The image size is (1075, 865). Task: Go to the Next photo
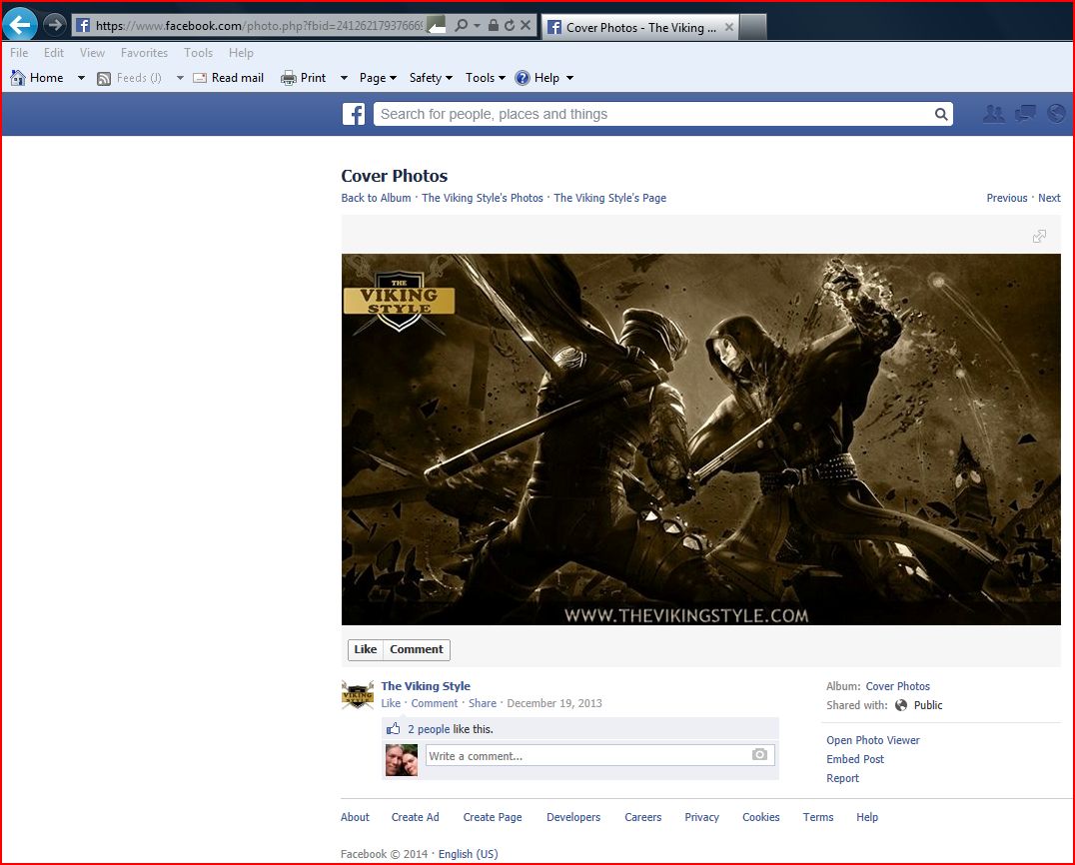[1049, 198]
